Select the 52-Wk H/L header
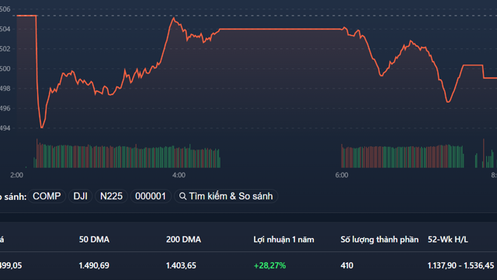Viewport: 497px width, 280px height. click(447, 240)
